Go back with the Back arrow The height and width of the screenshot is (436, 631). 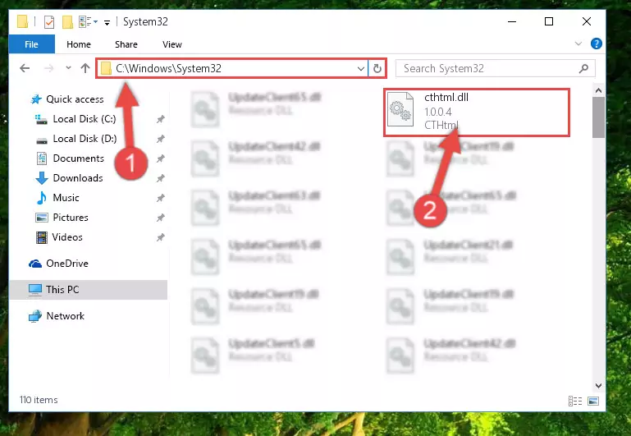point(25,68)
